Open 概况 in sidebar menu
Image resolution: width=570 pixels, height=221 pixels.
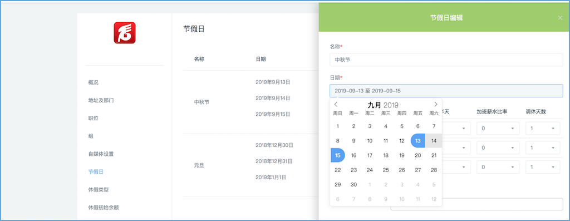click(x=94, y=82)
